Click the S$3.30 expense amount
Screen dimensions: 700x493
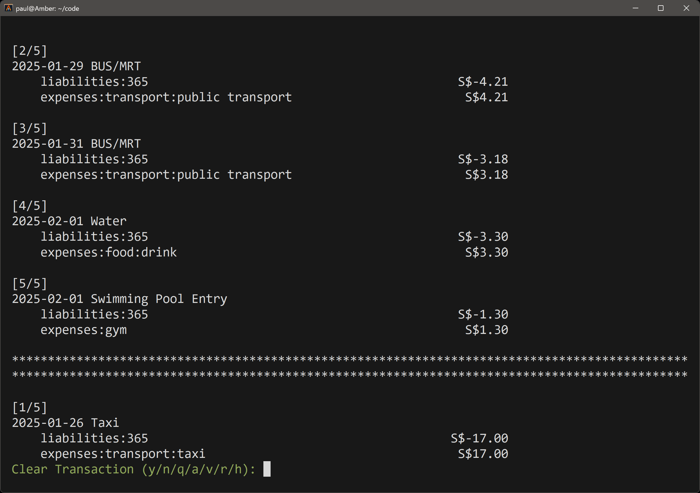pyautogui.click(x=487, y=252)
